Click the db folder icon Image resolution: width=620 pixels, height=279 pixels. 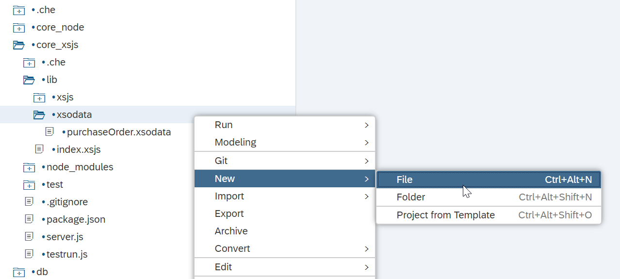(19, 272)
